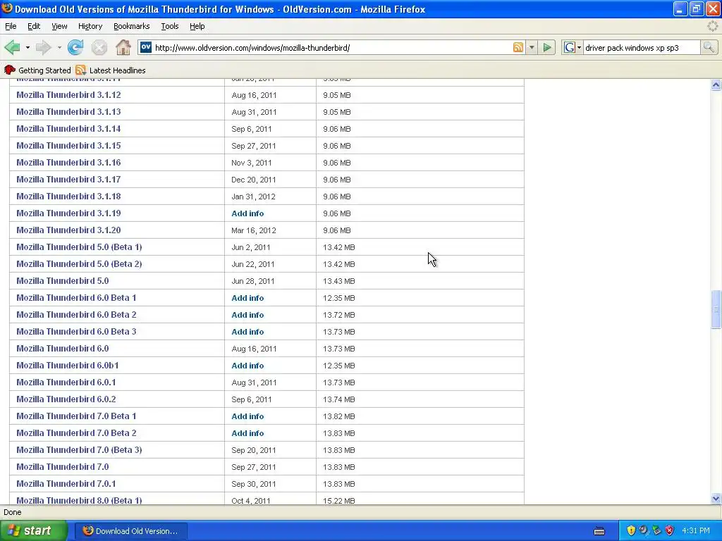The height and width of the screenshot is (541, 722).
Task: Click the magnifier search button
Action: click(709, 47)
